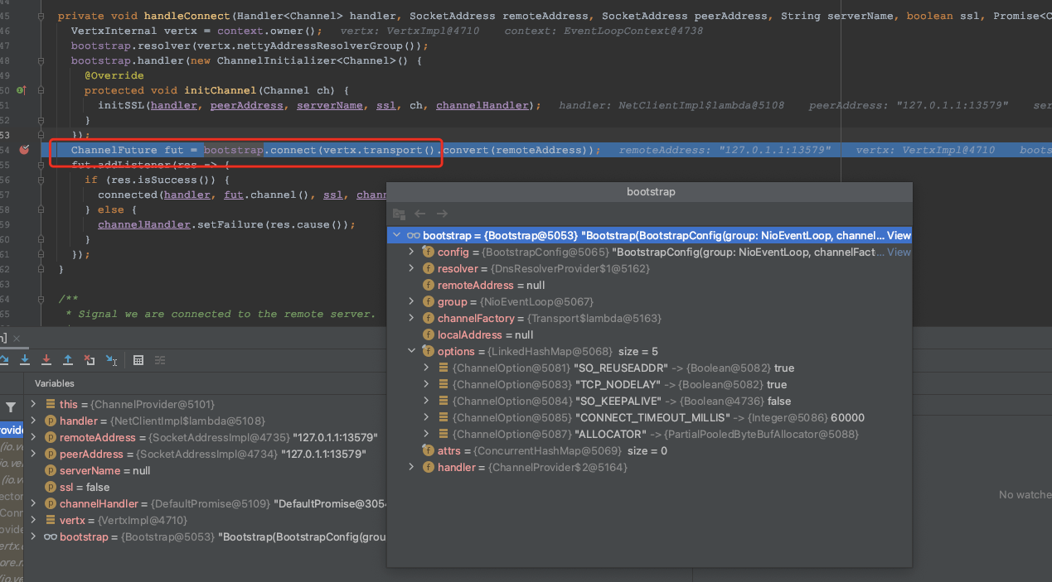This screenshot has width=1052, height=582.
Task: Click the parameter icon beside serverName
Action: [x=51, y=471]
